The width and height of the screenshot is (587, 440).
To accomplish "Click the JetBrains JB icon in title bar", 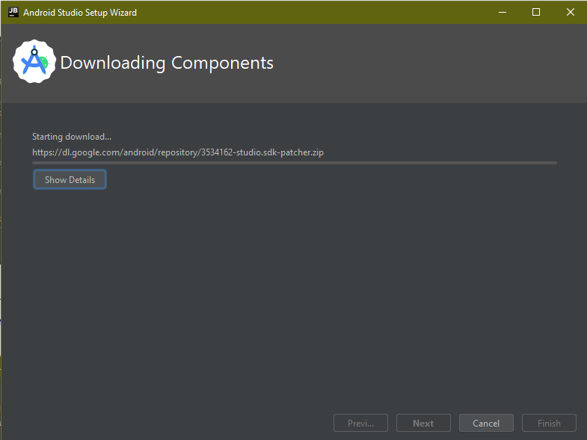I will pos(13,12).
